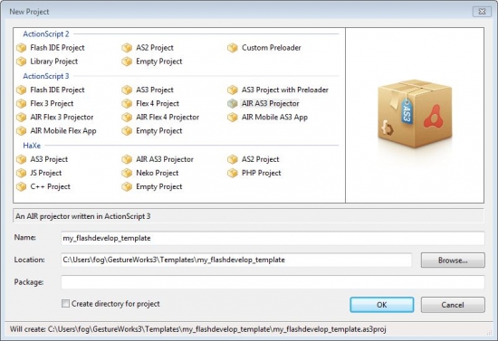
Task: Choose the HaXe Neko Project icon
Action: click(x=127, y=173)
